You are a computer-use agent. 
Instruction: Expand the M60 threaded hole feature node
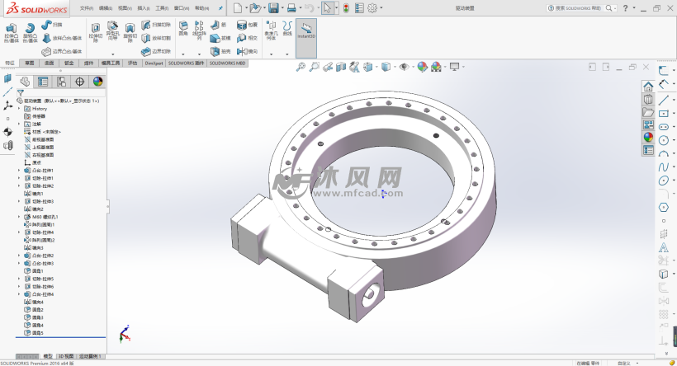pyautogui.click(x=18, y=217)
